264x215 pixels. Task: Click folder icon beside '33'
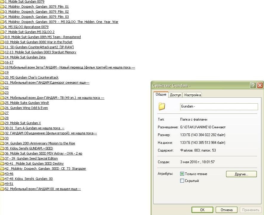(2, 138)
